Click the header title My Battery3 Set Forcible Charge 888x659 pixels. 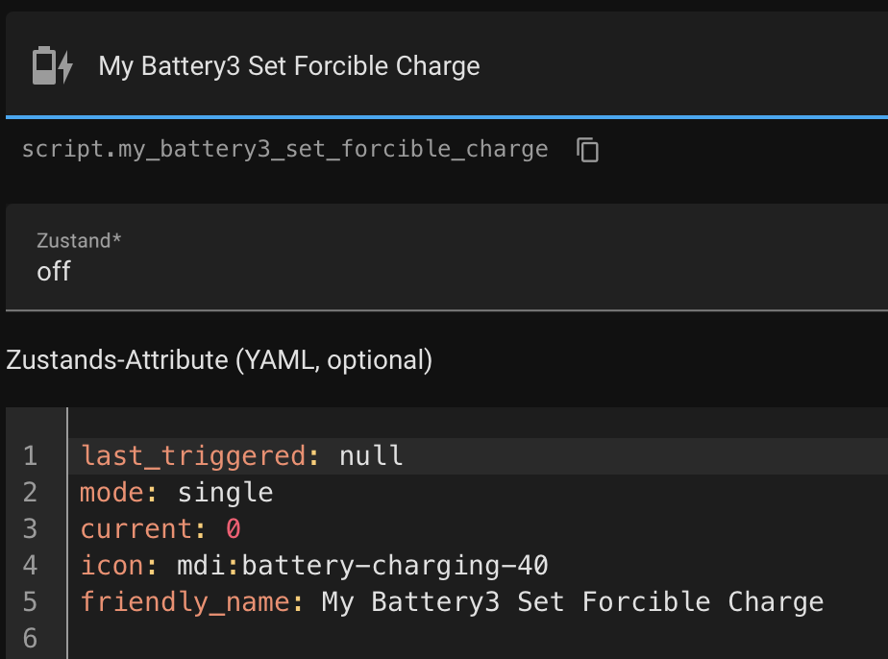pos(289,66)
